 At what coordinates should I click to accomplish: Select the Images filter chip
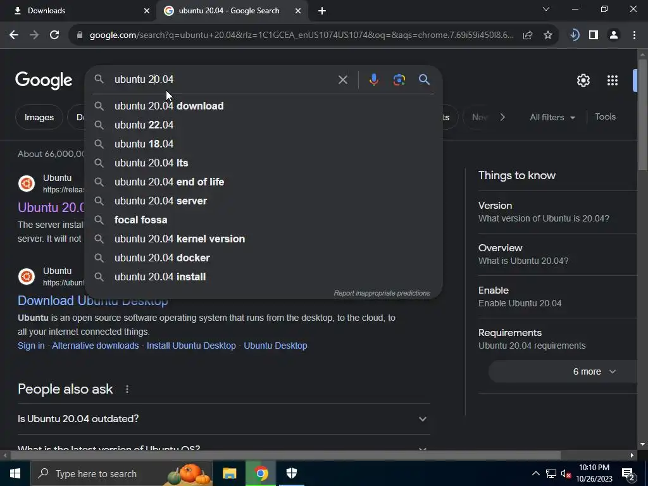[x=39, y=117]
